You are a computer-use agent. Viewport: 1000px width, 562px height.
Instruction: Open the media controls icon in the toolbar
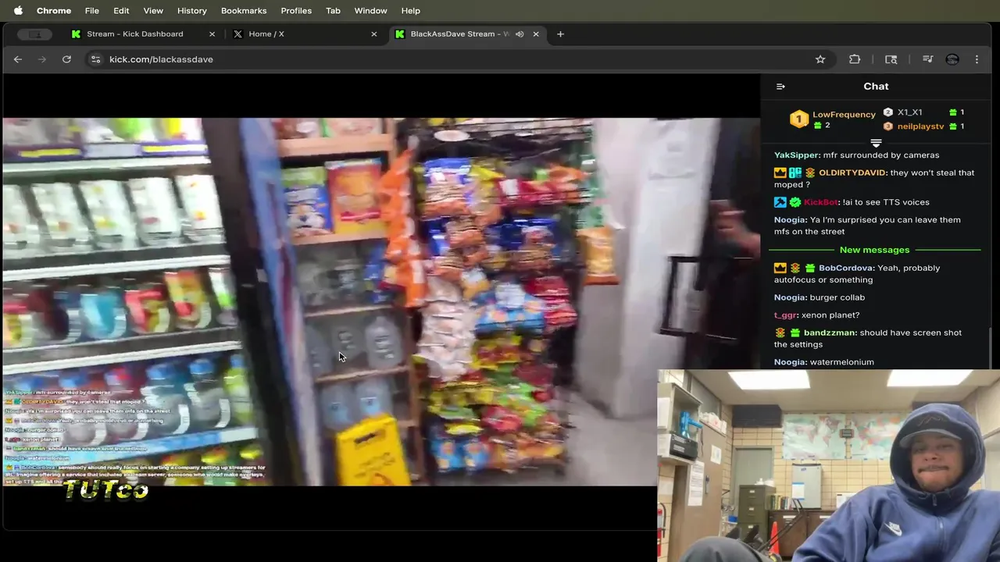[x=927, y=59]
